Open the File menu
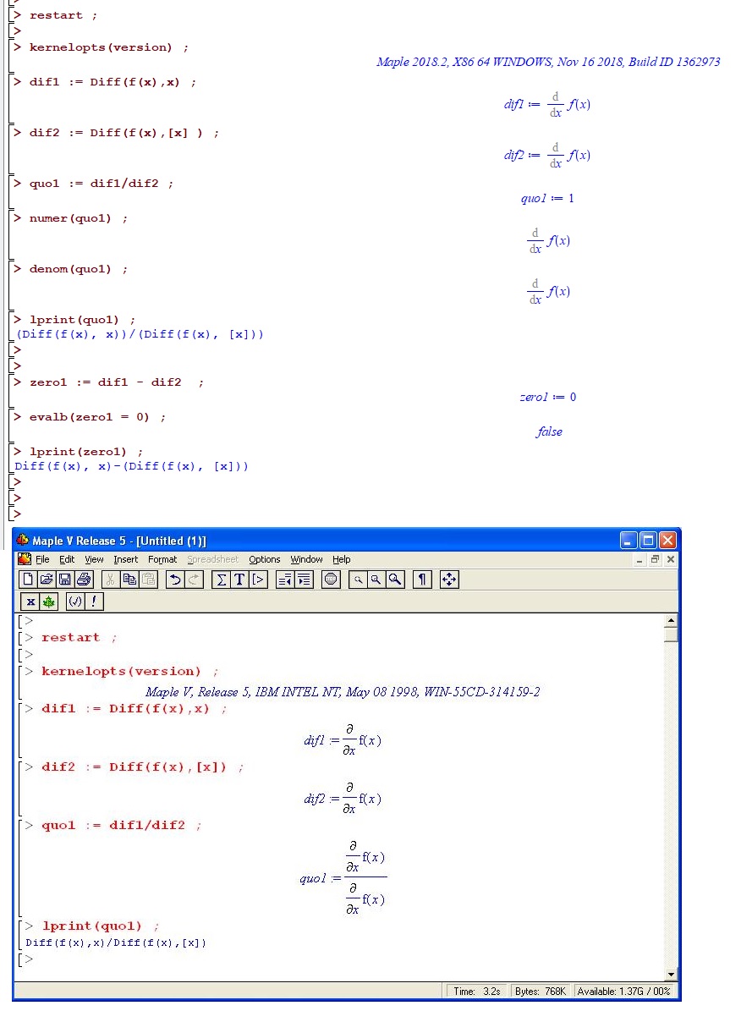741x1022 pixels. [x=42, y=559]
